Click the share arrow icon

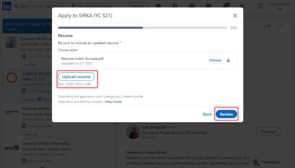coord(267,26)
